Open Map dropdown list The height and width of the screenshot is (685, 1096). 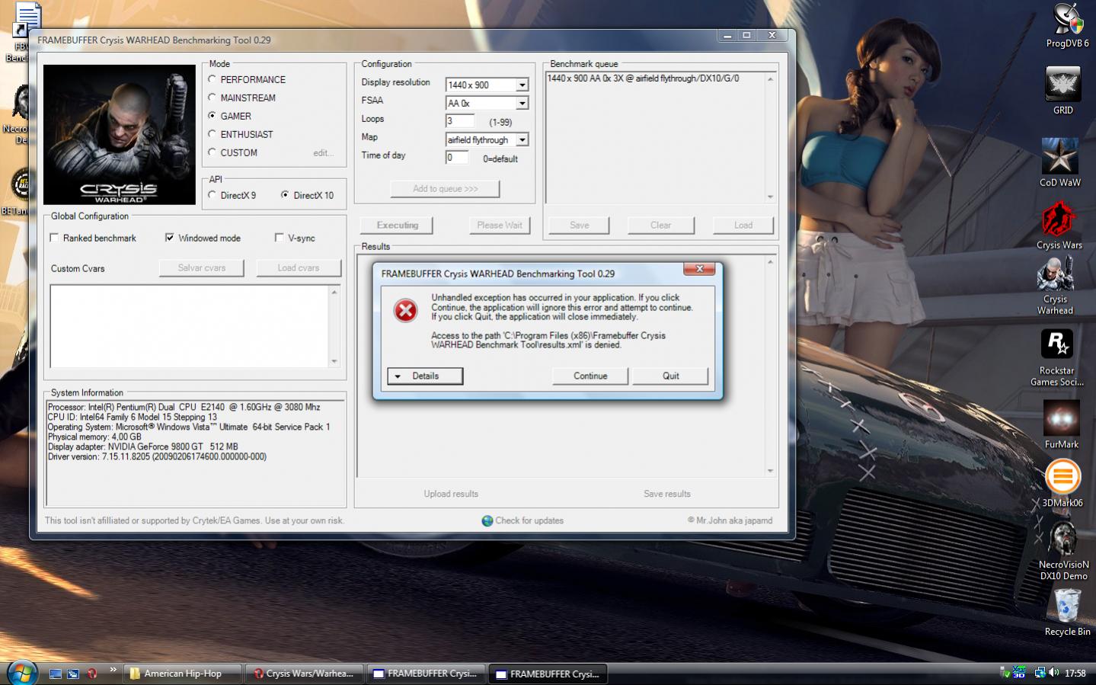click(x=522, y=139)
